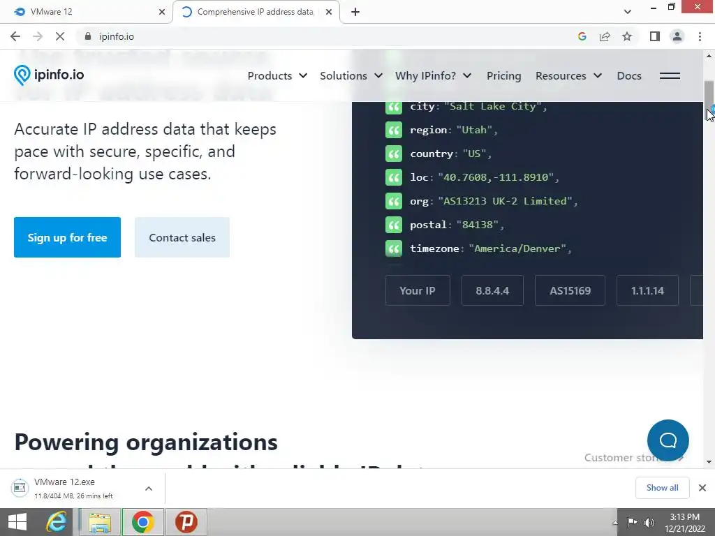Click the "Salt Lake City" value
Screen dimensions: 715x536
(492, 106)
